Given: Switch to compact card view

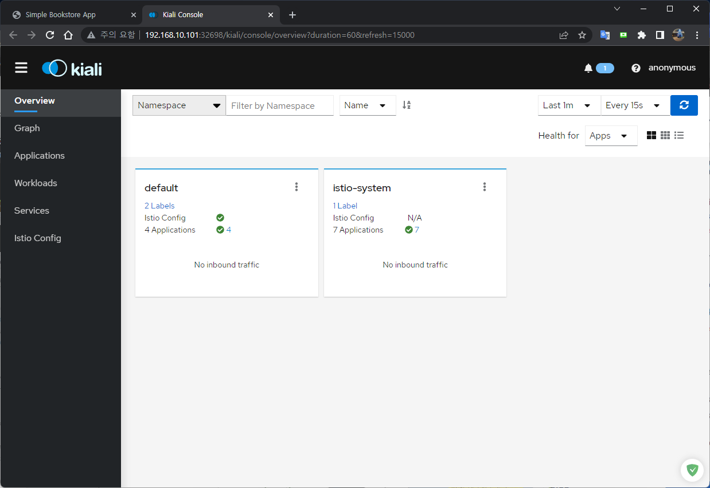Looking at the screenshot, I should [x=665, y=135].
